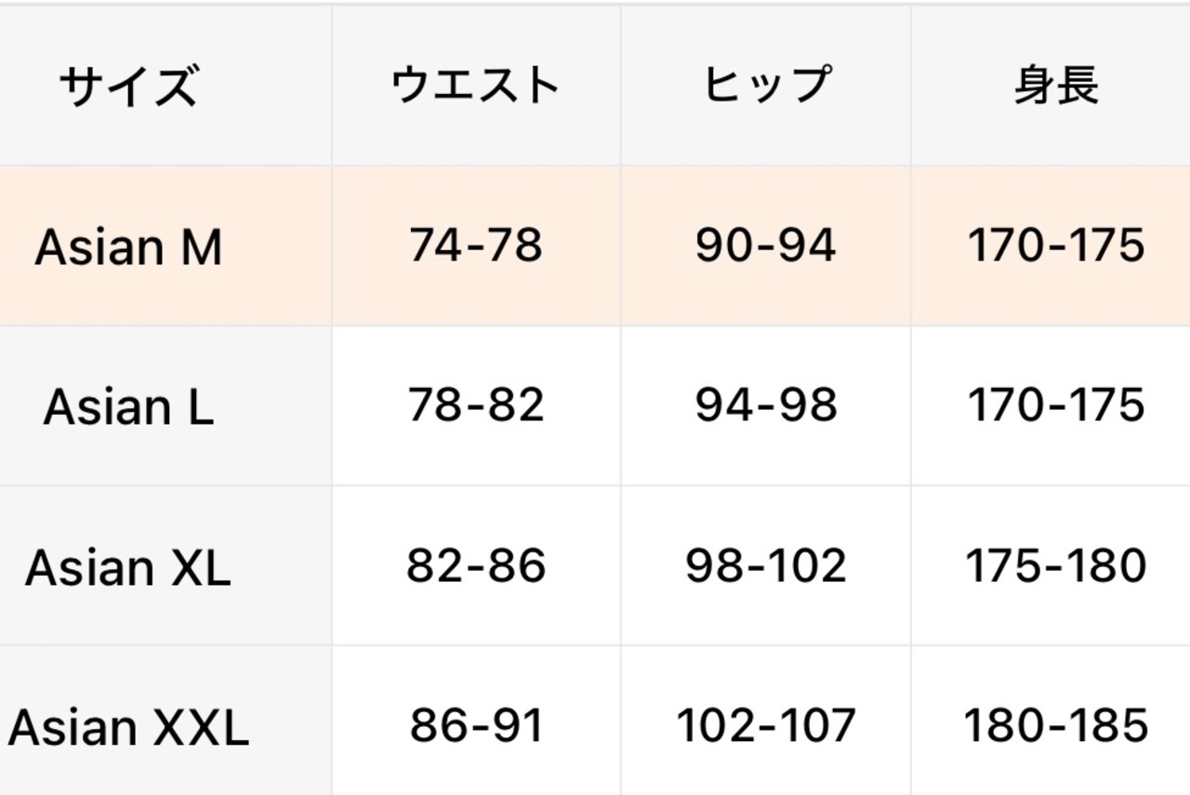Click waist value 74-78
This screenshot has width=1190, height=795.
tap(475, 245)
